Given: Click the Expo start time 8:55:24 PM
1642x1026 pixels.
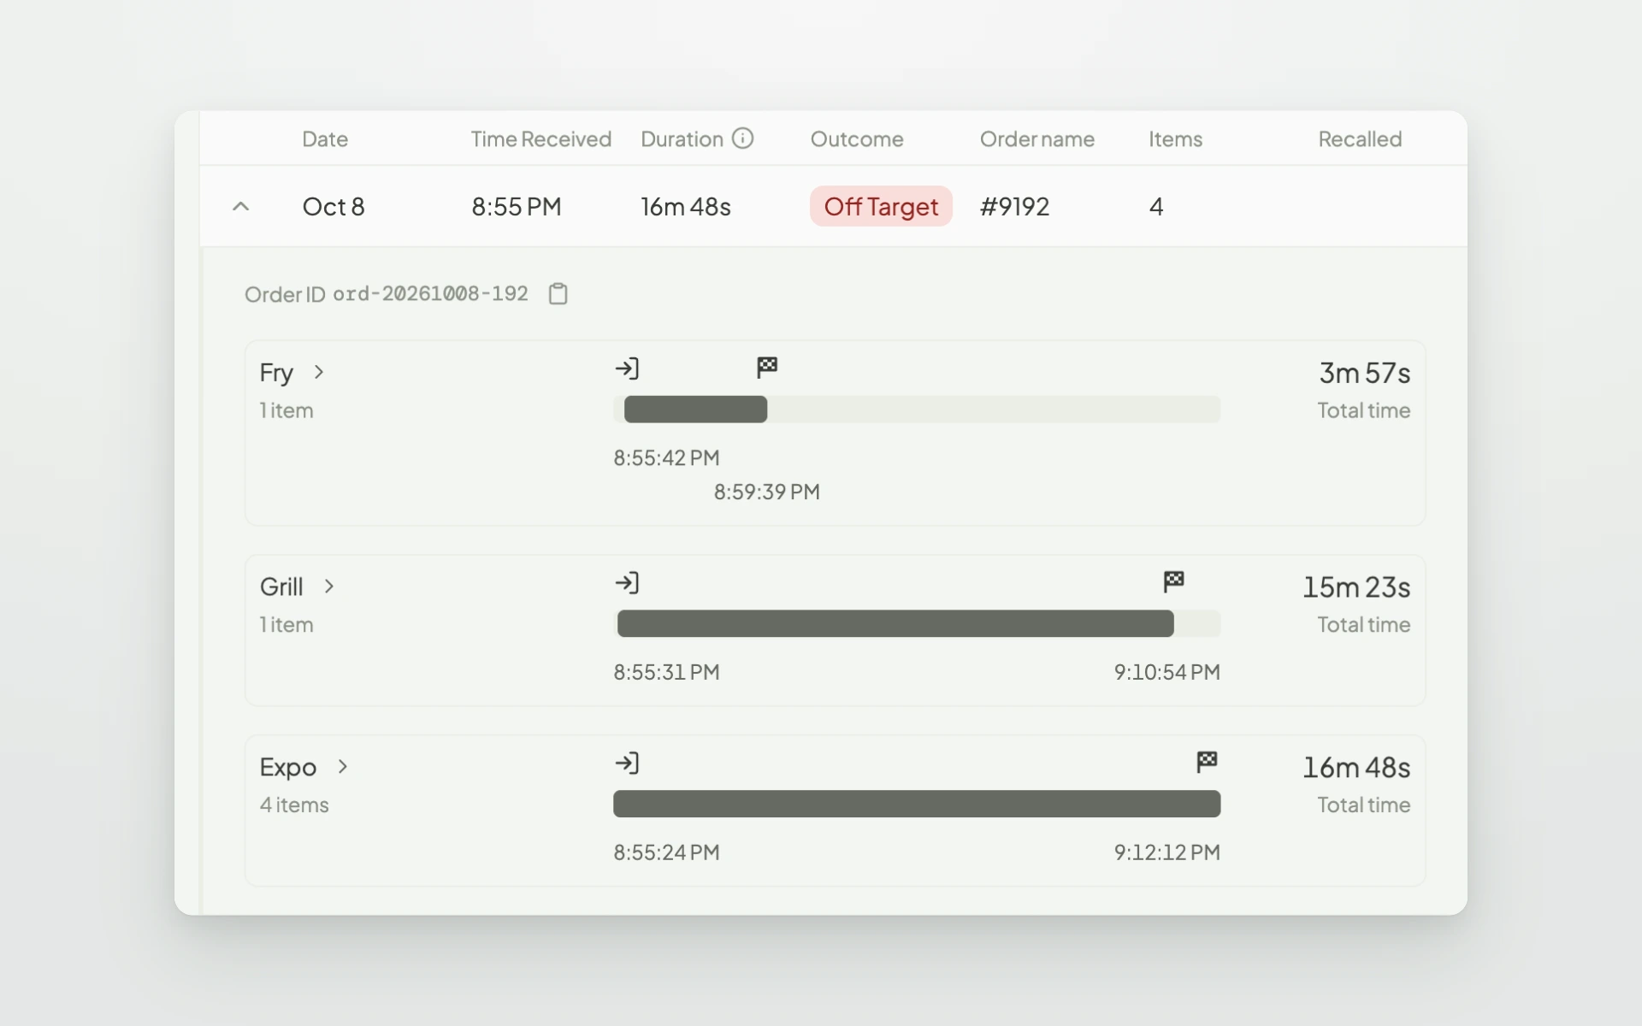Looking at the screenshot, I should coord(666,852).
